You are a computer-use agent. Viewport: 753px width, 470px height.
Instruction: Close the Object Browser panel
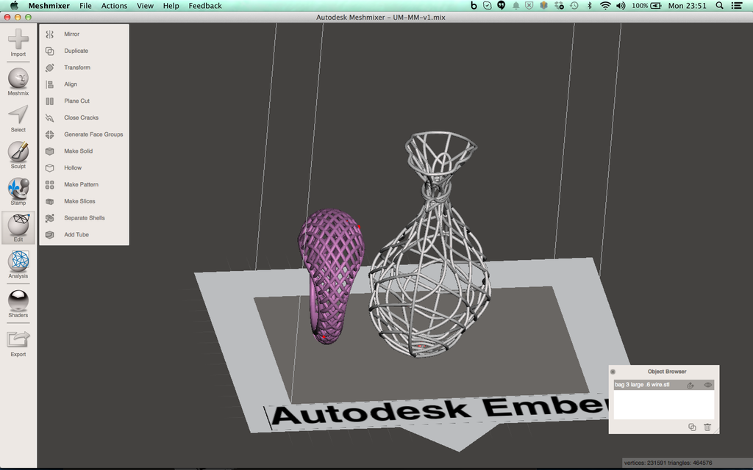pos(613,372)
